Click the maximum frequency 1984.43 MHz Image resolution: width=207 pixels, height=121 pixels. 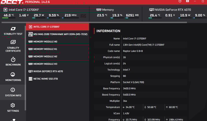point(176,120)
